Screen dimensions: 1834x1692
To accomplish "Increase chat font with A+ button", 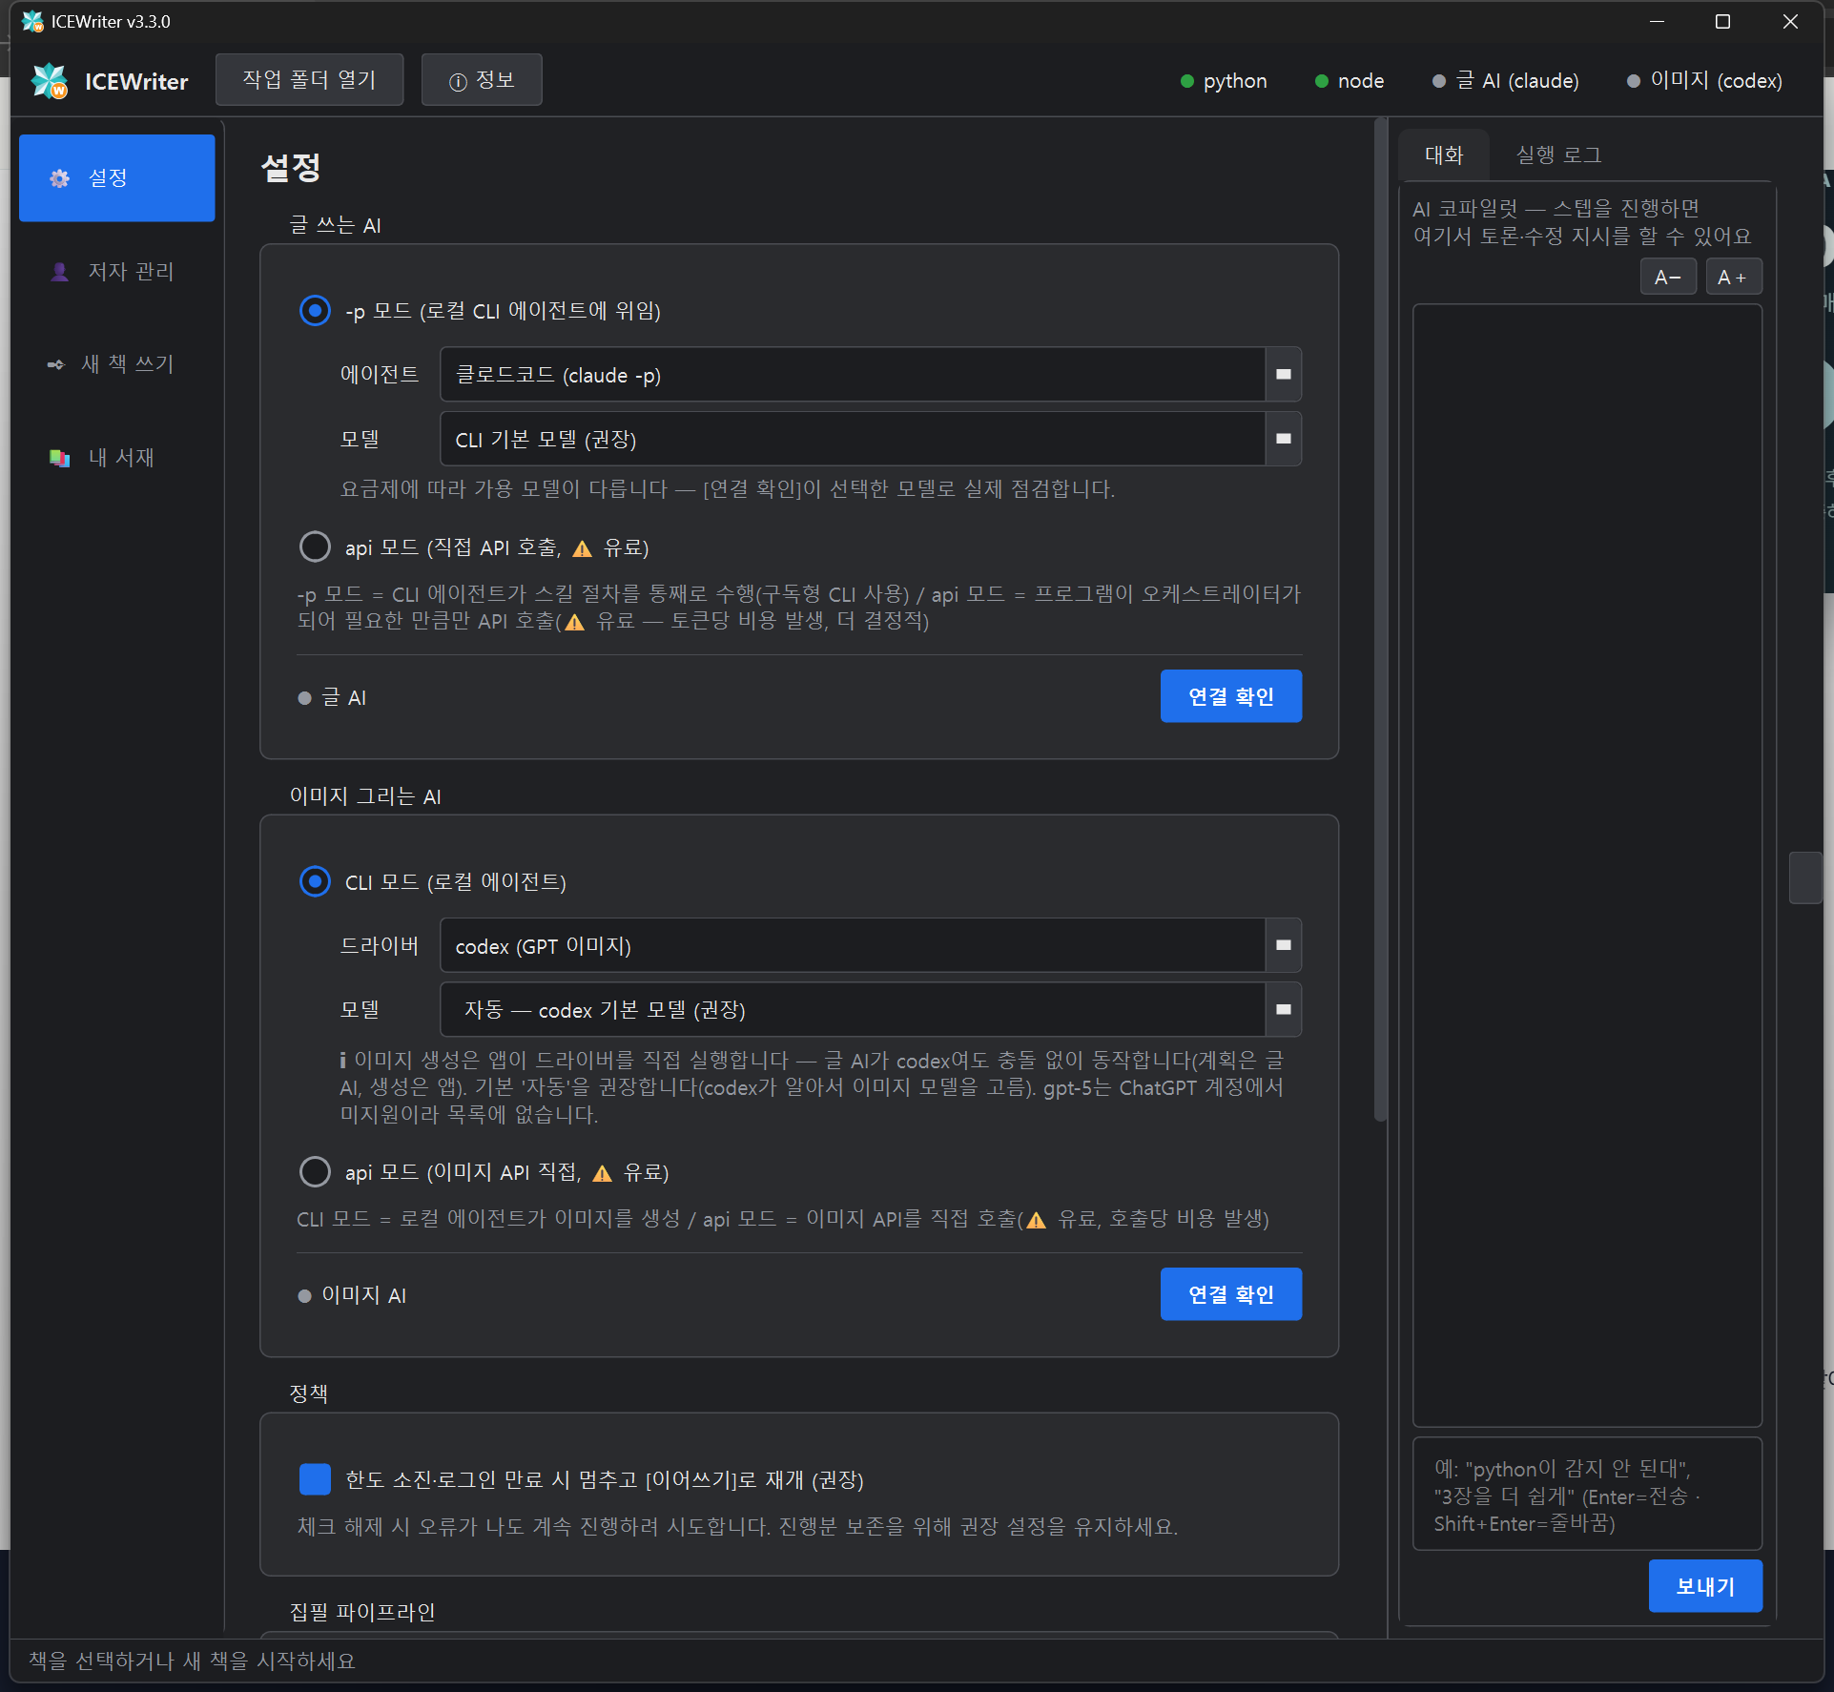I will (1733, 278).
